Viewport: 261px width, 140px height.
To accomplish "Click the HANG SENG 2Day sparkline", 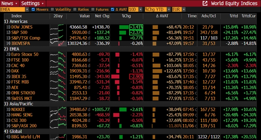I will [58, 115].
